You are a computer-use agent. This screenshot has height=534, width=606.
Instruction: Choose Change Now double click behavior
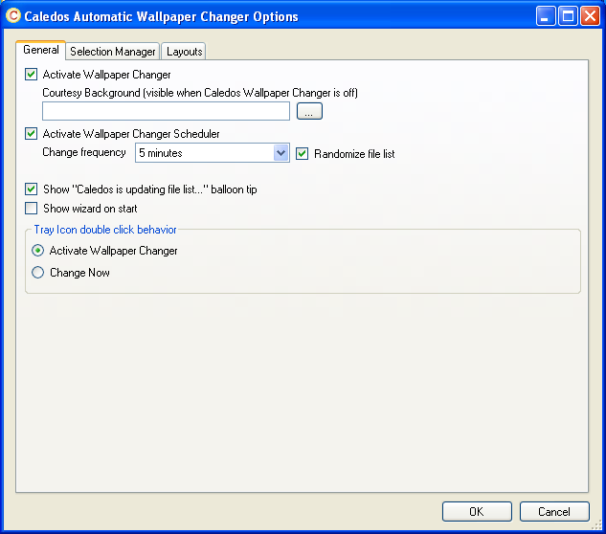(38, 273)
